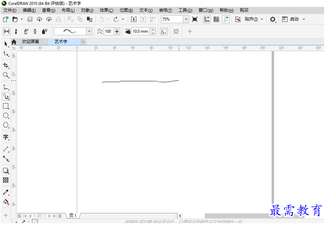Switch to the 欢迎屏幕 tab
This screenshot has height=225, width=326.
pyautogui.click(x=31, y=42)
